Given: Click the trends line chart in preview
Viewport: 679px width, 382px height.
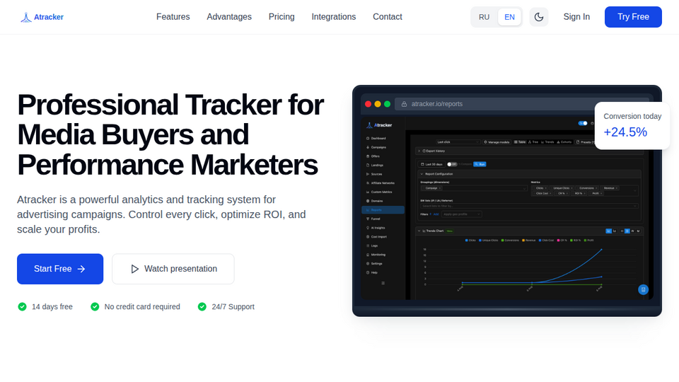Looking at the screenshot, I should tap(530, 267).
